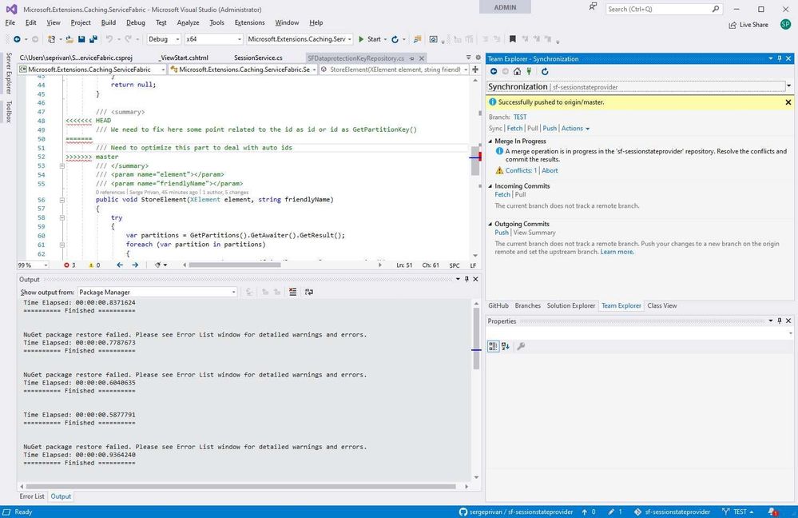Click the Properties Alphabetical sort icon
798x518 pixels.
pyautogui.click(x=506, y=346)
